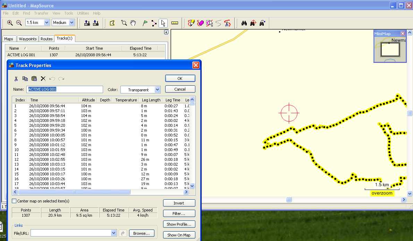Select the Zoom tool in toolbar
This screenshot has width=413, height=241.
tap(124, 23)
